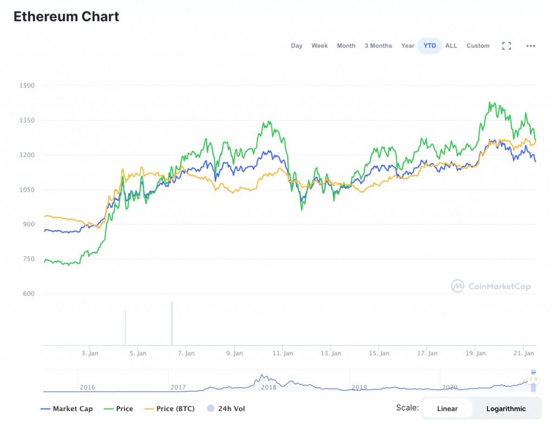The height and width of the screenshot is (424, 554).
Task: Show ALL historical data
Action: pos(451,46)
